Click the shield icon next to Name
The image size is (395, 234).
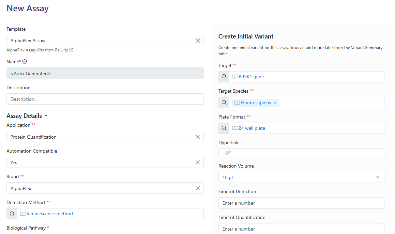[25, 62]
